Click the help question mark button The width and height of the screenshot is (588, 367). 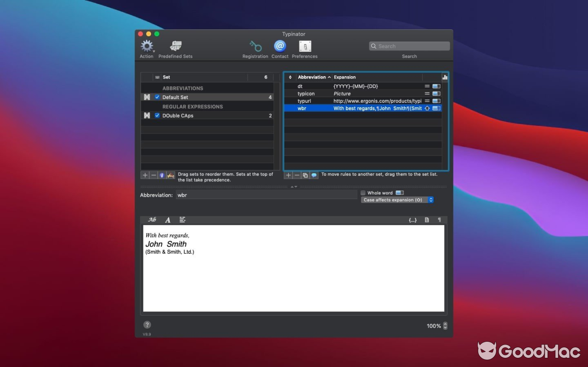point(147,324)
